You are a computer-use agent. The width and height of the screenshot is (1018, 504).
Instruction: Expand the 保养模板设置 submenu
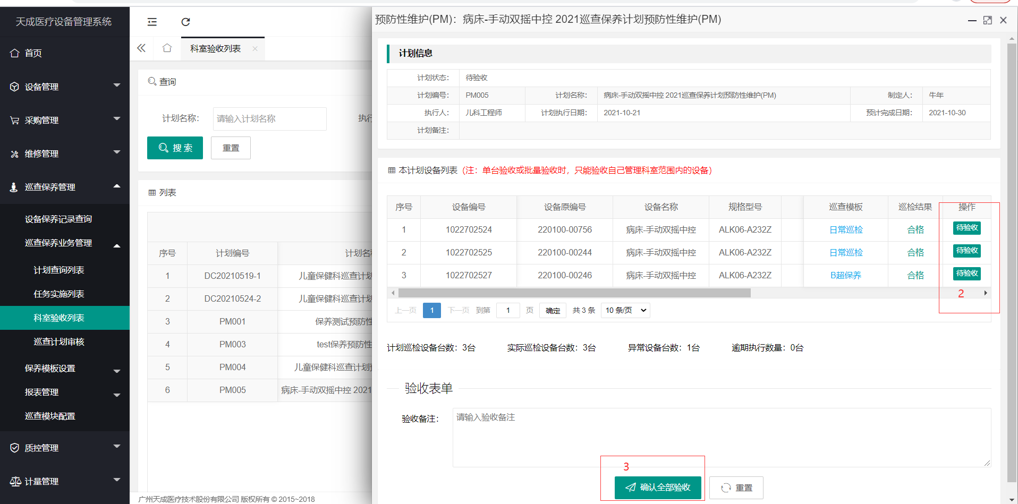click(x=65, y=369)
